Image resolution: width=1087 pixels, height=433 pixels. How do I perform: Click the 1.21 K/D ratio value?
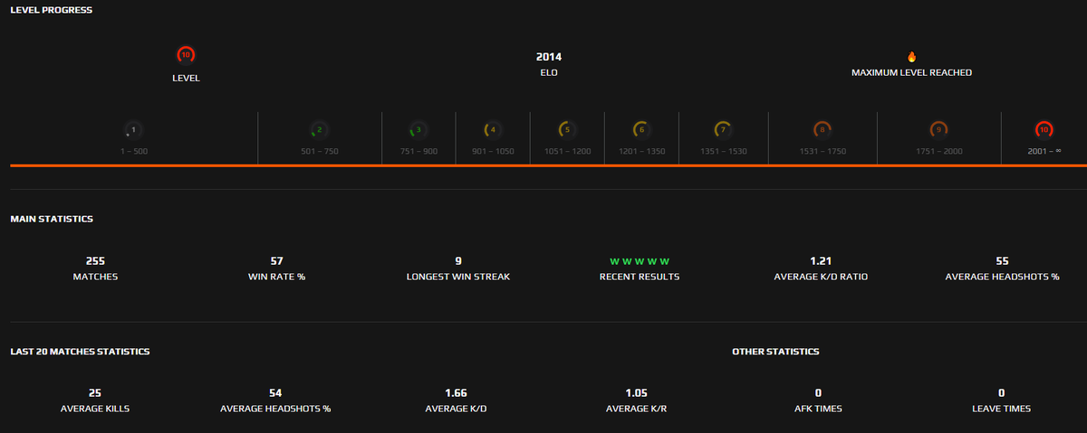[821, 260]
